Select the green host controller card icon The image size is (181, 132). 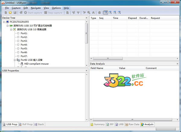pos(11,26)
